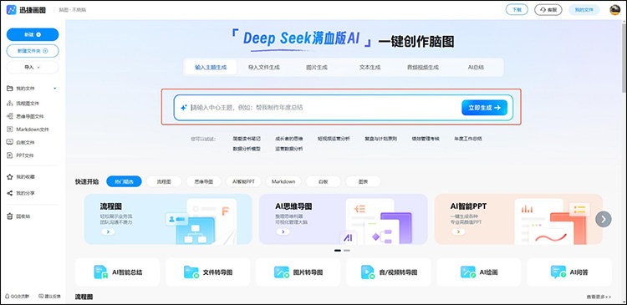Open the AI智能总结 tool

[118, 272]
